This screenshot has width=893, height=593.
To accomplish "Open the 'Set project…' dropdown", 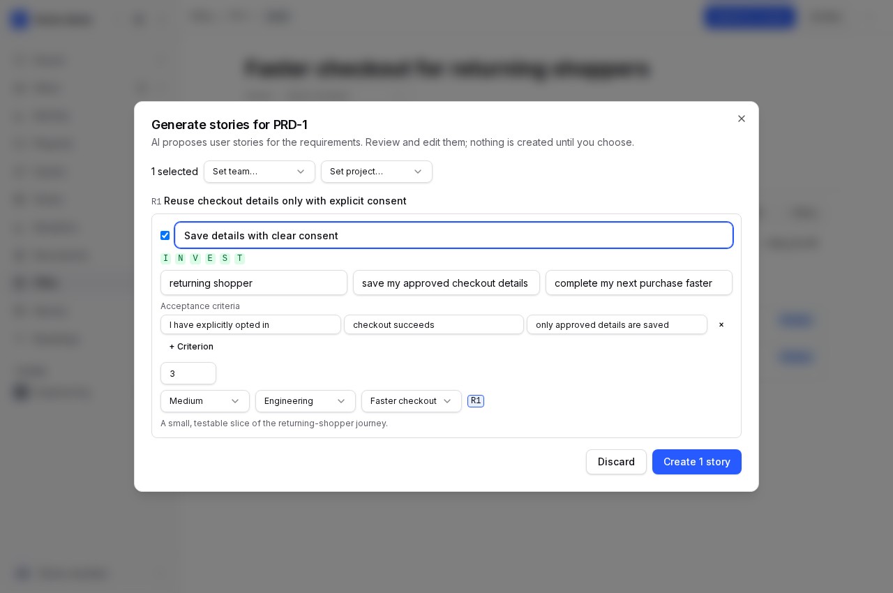I will coord(377,172).
